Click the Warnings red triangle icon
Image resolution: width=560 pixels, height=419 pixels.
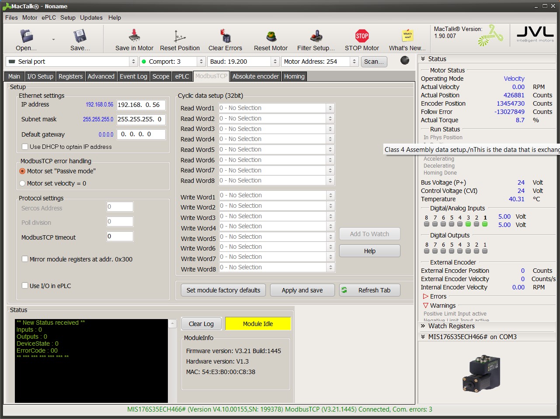pos(425,306)
